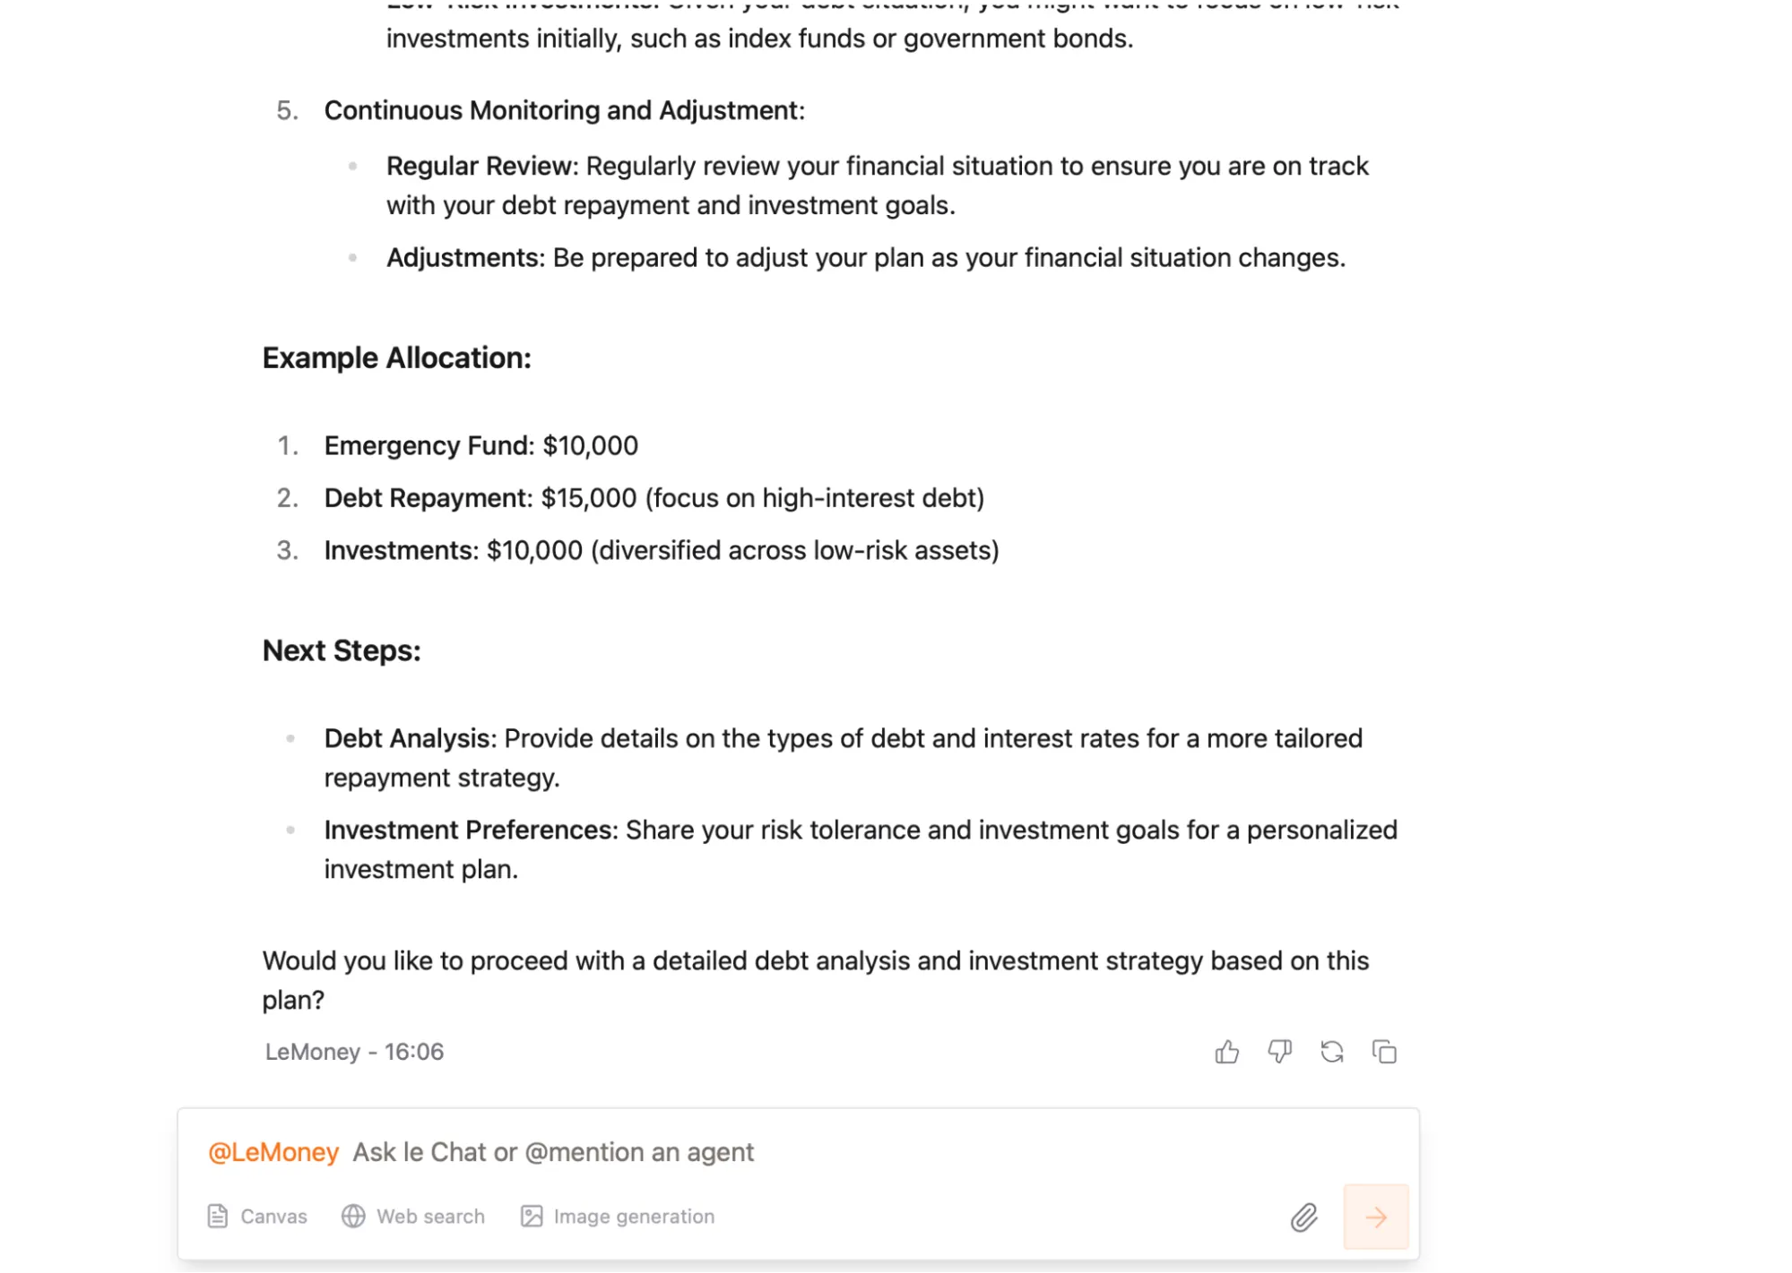The height and width of the screenshot is (1273, 1792).
Task: Click the 'Debt Repayment: $15,000' list item
Action: pos(654,498)
